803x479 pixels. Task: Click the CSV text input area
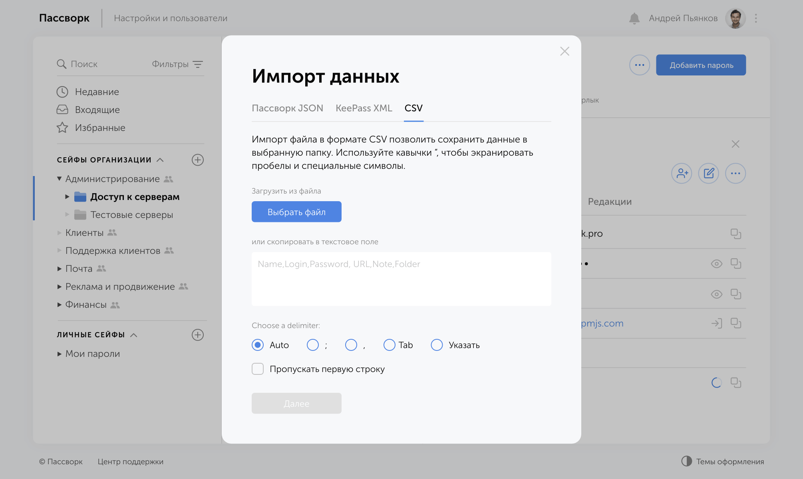401,279
